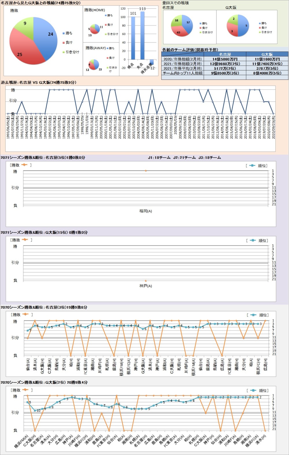289x455 pixels.
Task: Click 神戸(A) label in 2021 G大阪 chart
Action: coord(146,286)
